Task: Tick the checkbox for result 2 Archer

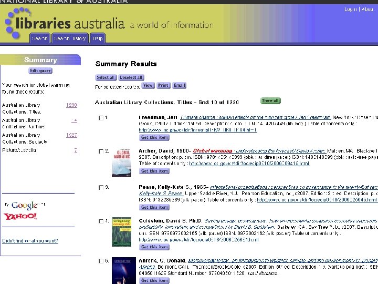Action: [101, 151]
